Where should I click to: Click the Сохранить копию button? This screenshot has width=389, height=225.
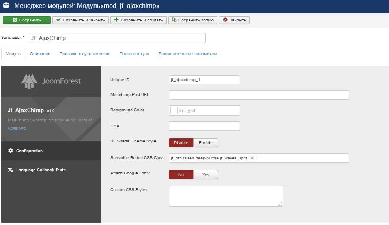click(x=193, y=20)
